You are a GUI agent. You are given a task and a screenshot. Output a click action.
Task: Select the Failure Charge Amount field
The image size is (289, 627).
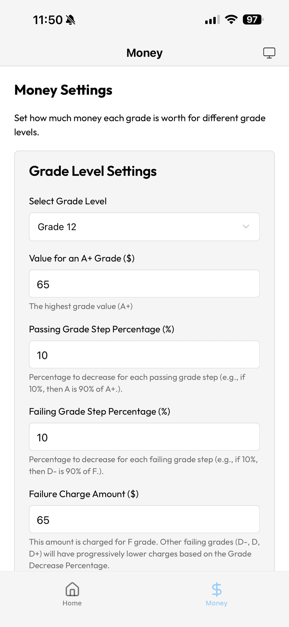point(144,519)
